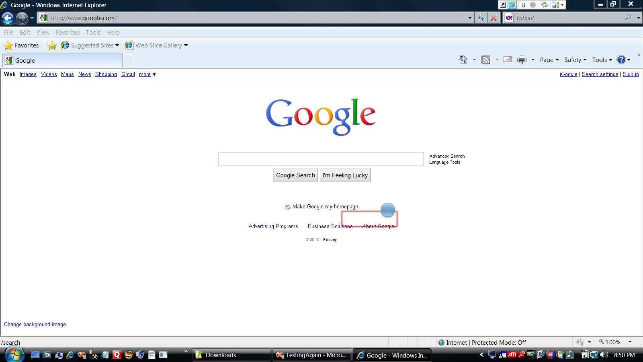643x362 pixels.
Task: Open Advertising Programs link
Action: click(x=273, y=226)
